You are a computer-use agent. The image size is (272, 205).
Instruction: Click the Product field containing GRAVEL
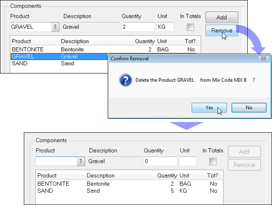point(31,27)
